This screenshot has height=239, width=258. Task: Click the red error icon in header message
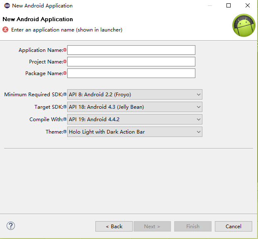[5, 29]
